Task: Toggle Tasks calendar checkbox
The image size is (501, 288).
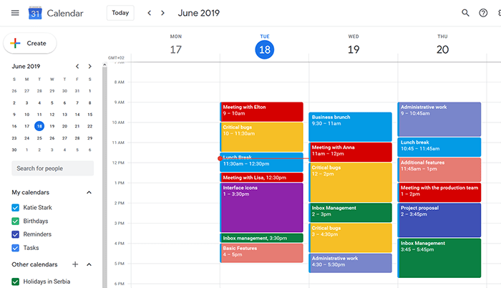Action: (15, 248)
